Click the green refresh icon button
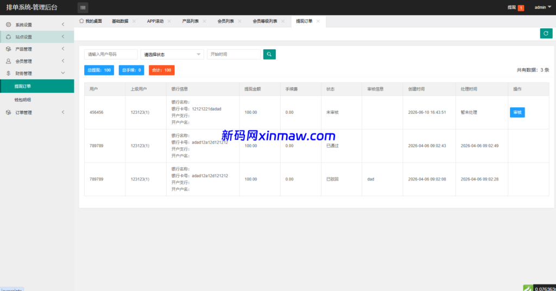 (546, 33)
